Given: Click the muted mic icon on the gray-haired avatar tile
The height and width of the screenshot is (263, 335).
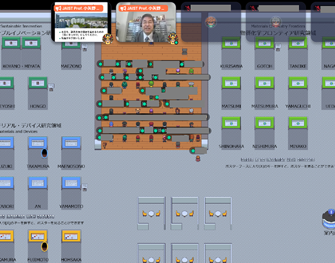Looking at the screenshot, I should (252, 8).
